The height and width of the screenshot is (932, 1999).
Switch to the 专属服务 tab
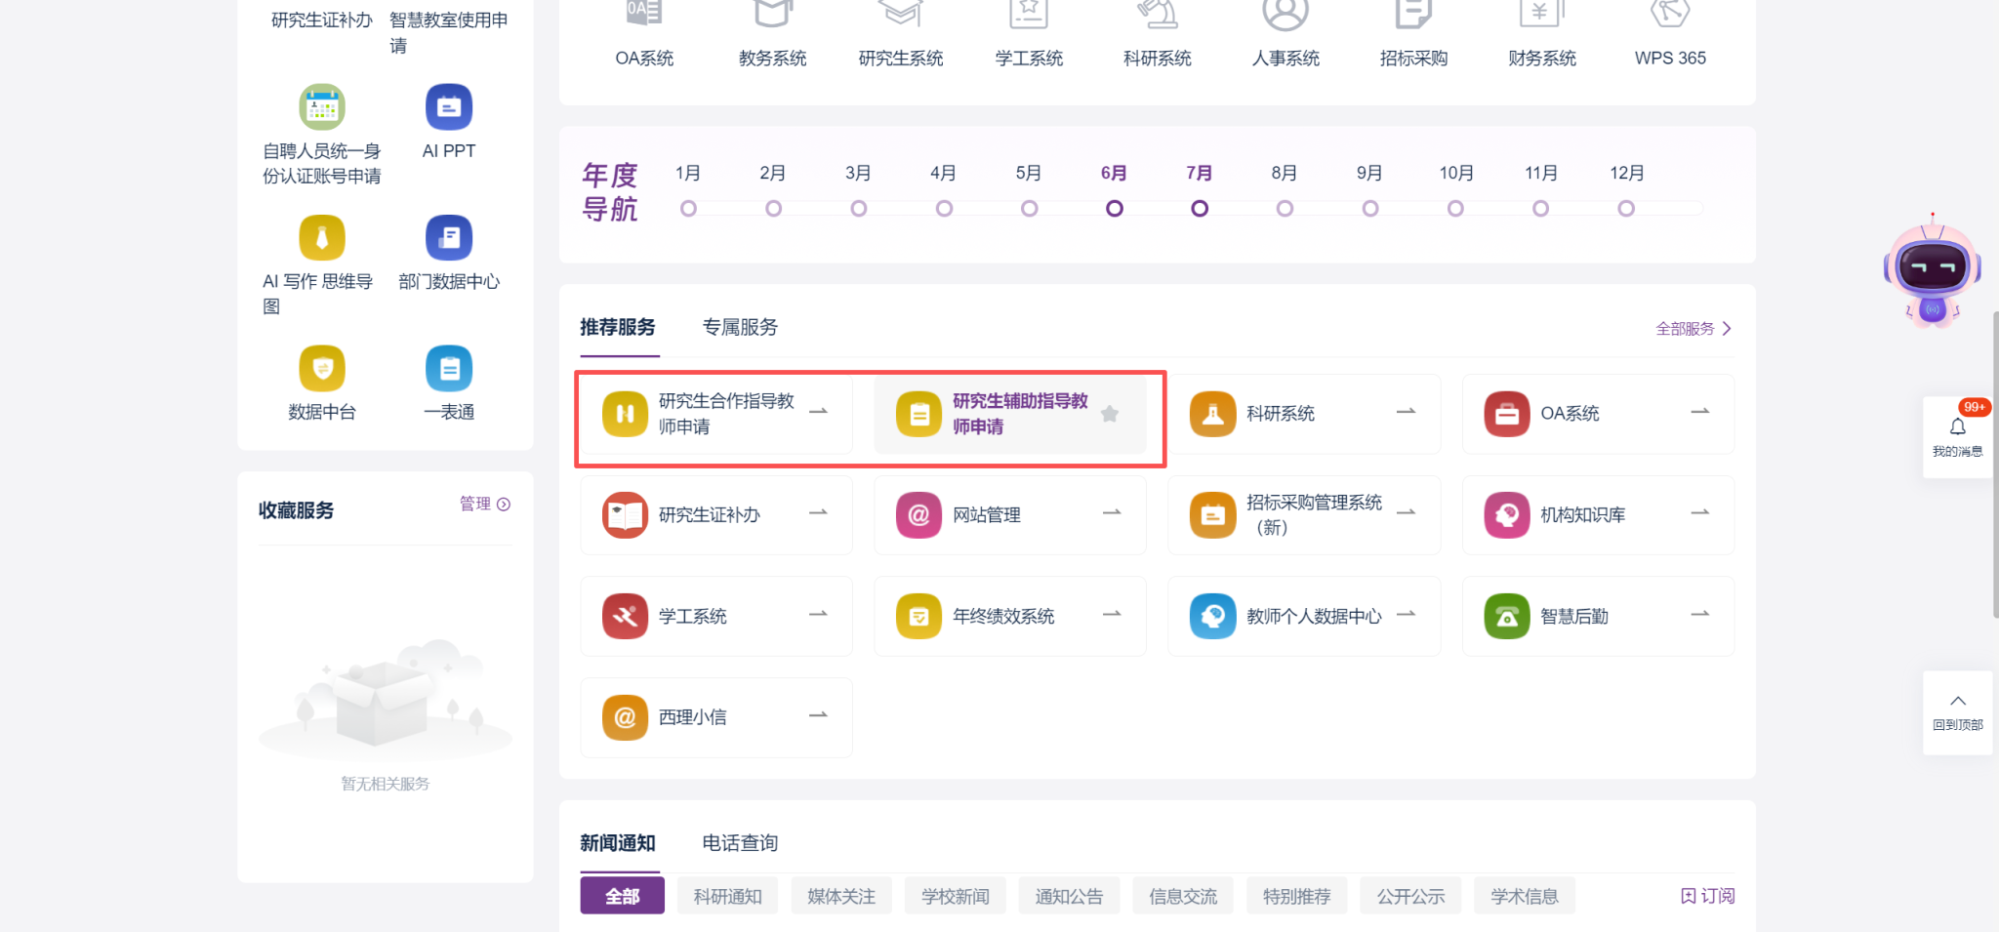pos(740,328)
